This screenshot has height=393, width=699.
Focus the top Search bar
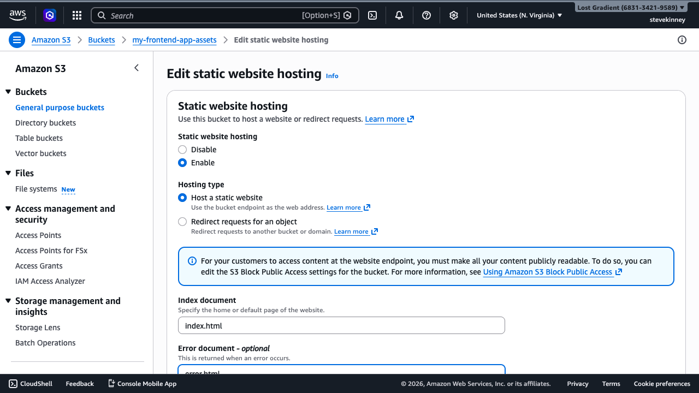pyautogui.click(x=225, y=15)
